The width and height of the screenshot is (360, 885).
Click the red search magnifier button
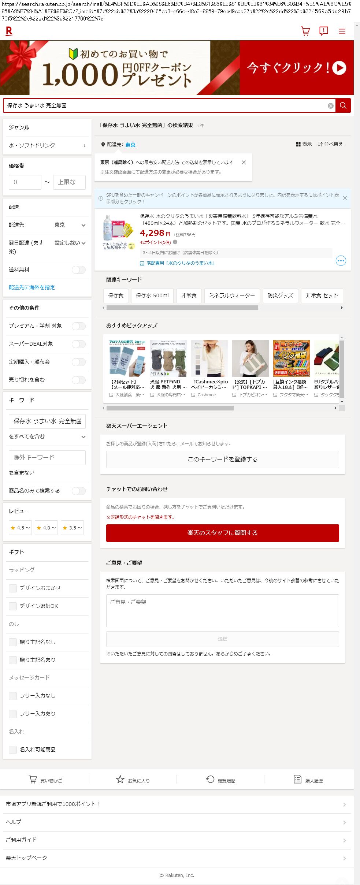343,105
